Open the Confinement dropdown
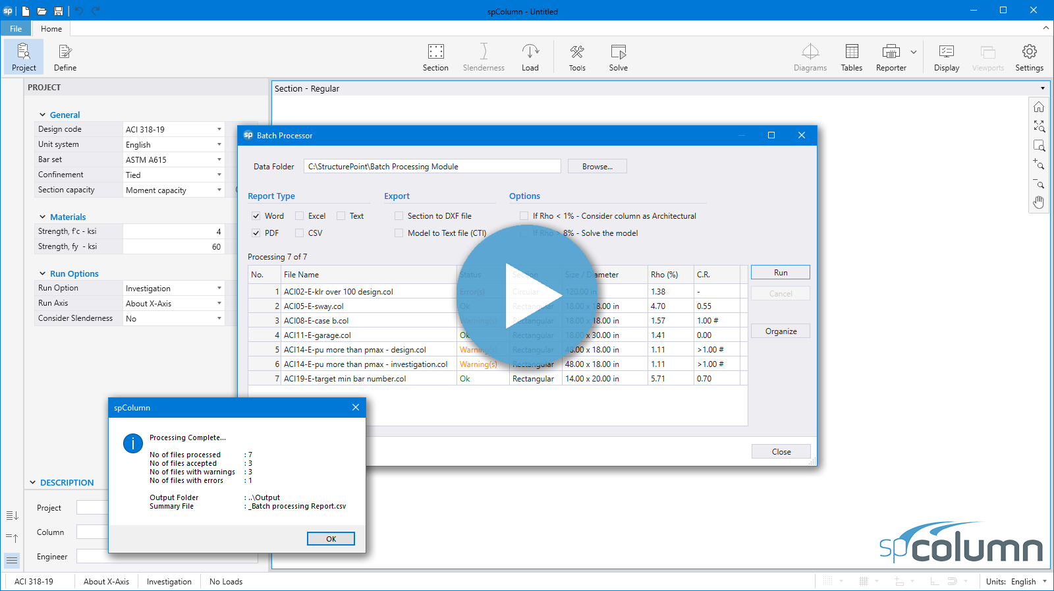The height and width of the screenshot is (591, 1054). (x=174, y=175)
